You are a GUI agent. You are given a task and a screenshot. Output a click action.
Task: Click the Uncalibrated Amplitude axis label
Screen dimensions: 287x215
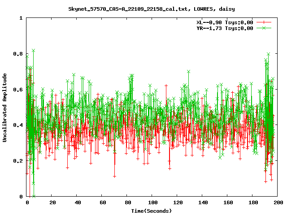(x=4, y=107)
